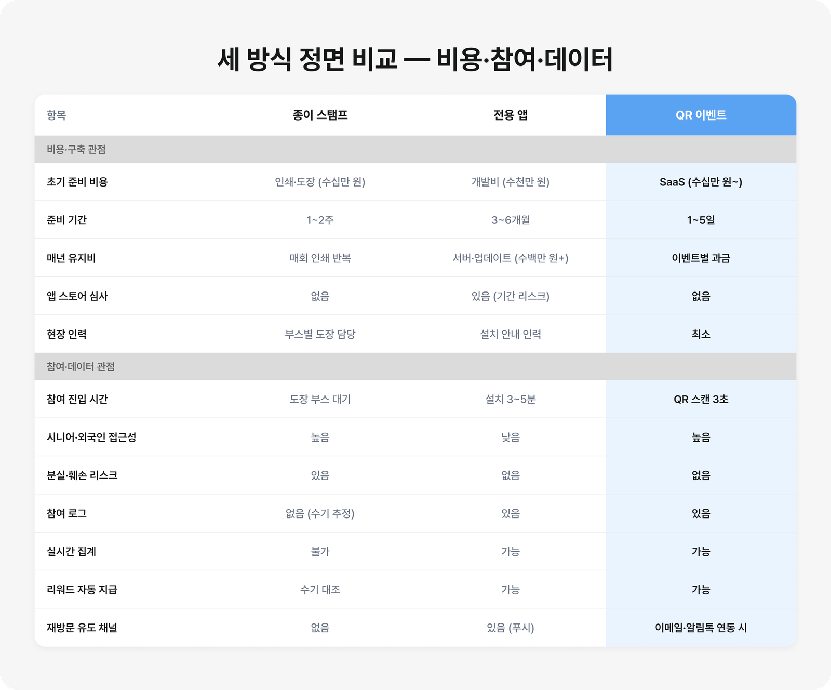Select the cell '설치 안내 인력'
The height and width of the screenshot is (690, 831).
(x=511, y=334)
